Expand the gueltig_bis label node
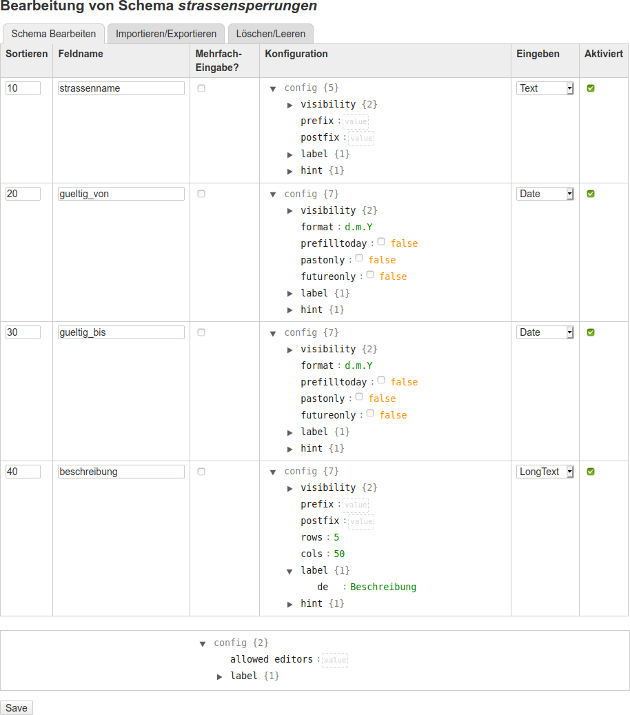630x715 pixels. 290,432
